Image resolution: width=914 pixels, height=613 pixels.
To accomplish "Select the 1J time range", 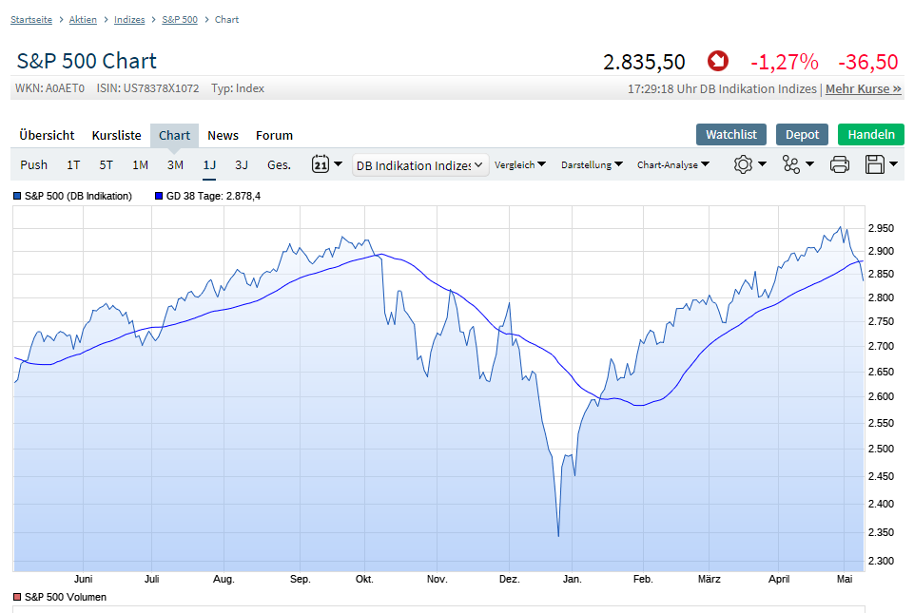I will tap(209, 165).
